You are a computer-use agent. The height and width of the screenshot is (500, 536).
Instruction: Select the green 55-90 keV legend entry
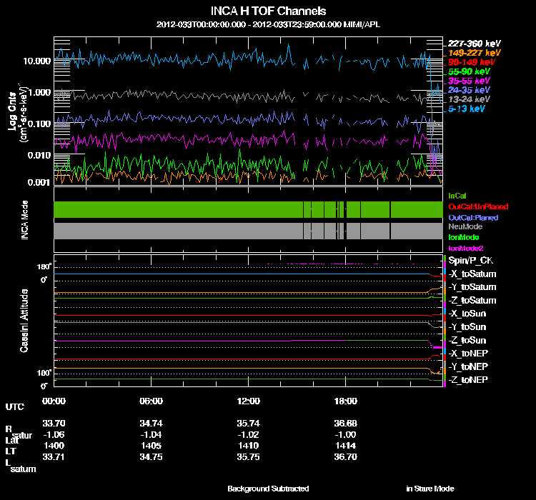468,72
